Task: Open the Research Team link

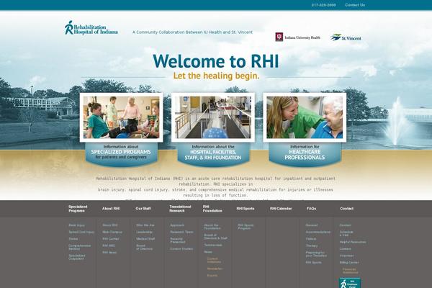Action: pyautogui.click(x=181, y=232)
